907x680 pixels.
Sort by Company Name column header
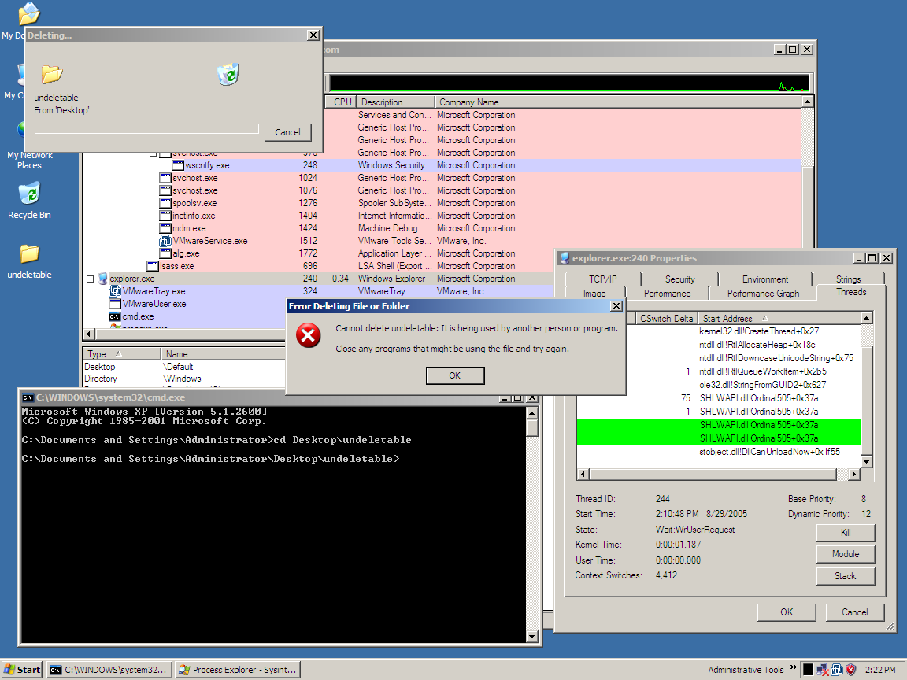(x=618, y=102)
